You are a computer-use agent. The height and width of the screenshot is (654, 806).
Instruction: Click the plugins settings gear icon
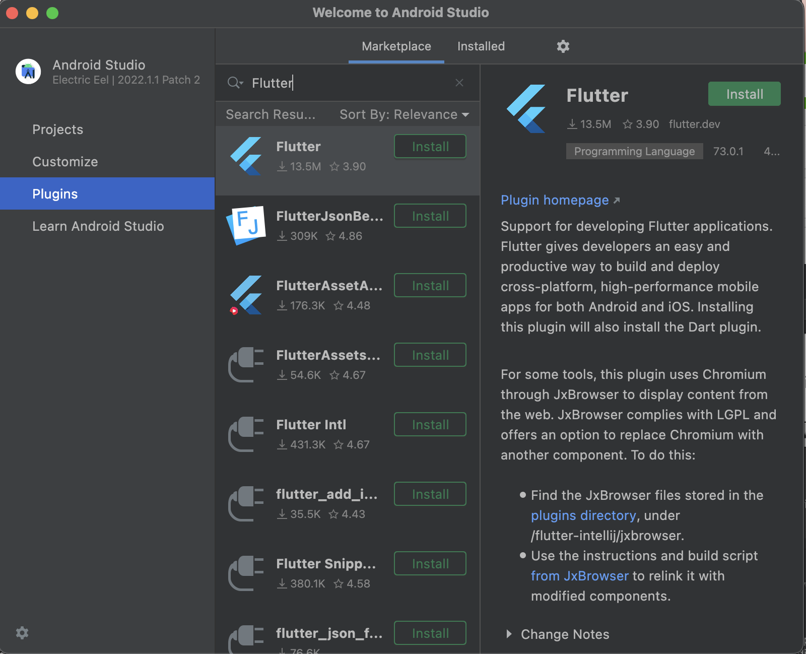(x=563, y=46)
